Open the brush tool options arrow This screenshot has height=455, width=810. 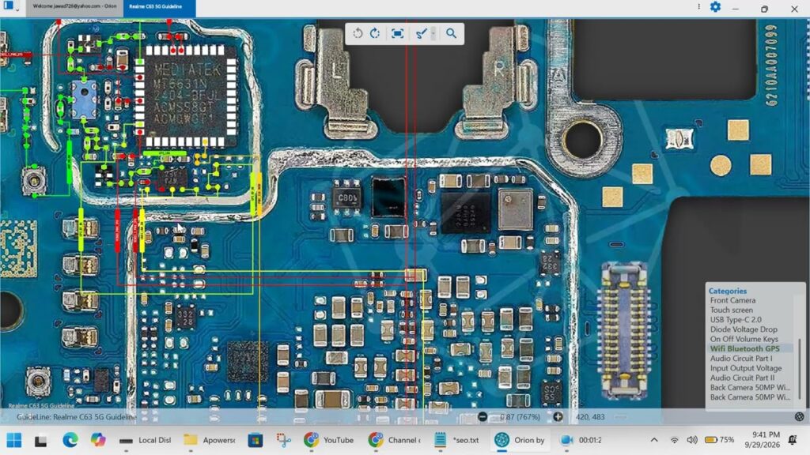click(x=433, y=33)
